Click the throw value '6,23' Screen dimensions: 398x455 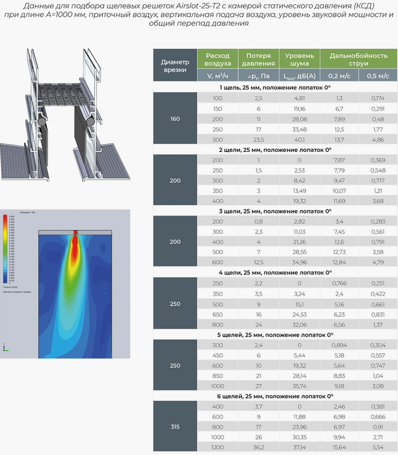click(339, 314)
